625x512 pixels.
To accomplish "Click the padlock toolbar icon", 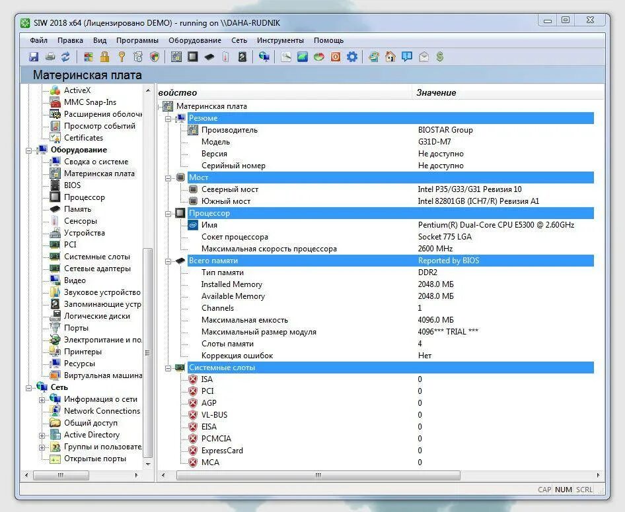I will pyautogui.click(x=105, y=57).
